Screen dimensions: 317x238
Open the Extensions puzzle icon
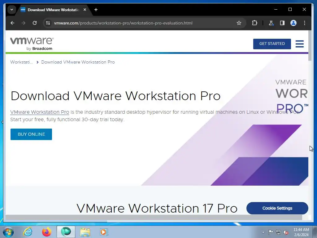254,23
